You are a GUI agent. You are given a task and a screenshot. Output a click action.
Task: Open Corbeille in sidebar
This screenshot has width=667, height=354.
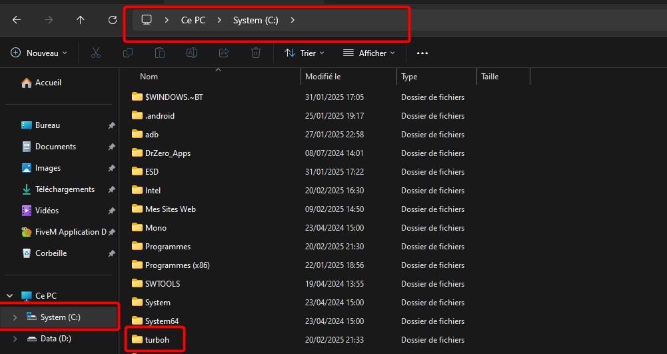pyautogui.click(x=44, y=253)
